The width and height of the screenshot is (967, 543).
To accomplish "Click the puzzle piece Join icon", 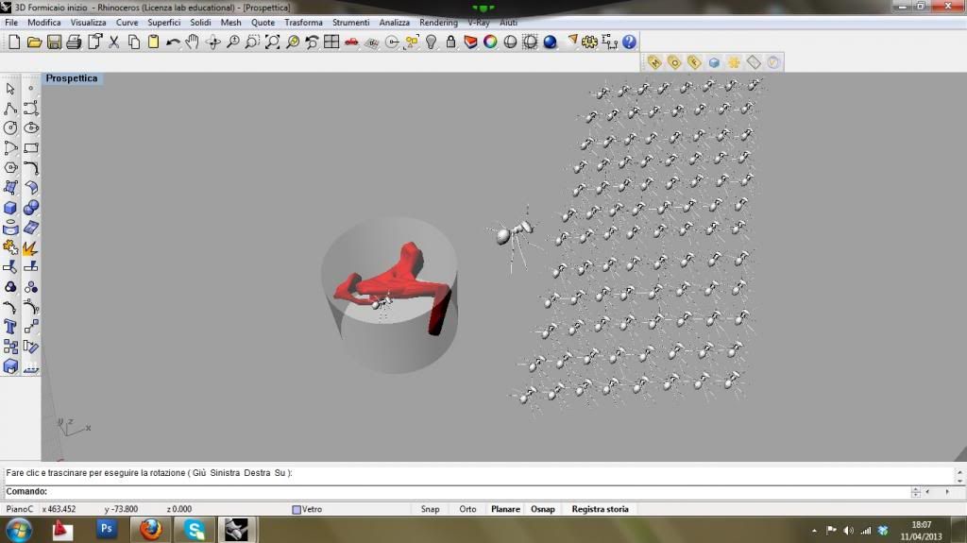I will (x=10, y=247).
